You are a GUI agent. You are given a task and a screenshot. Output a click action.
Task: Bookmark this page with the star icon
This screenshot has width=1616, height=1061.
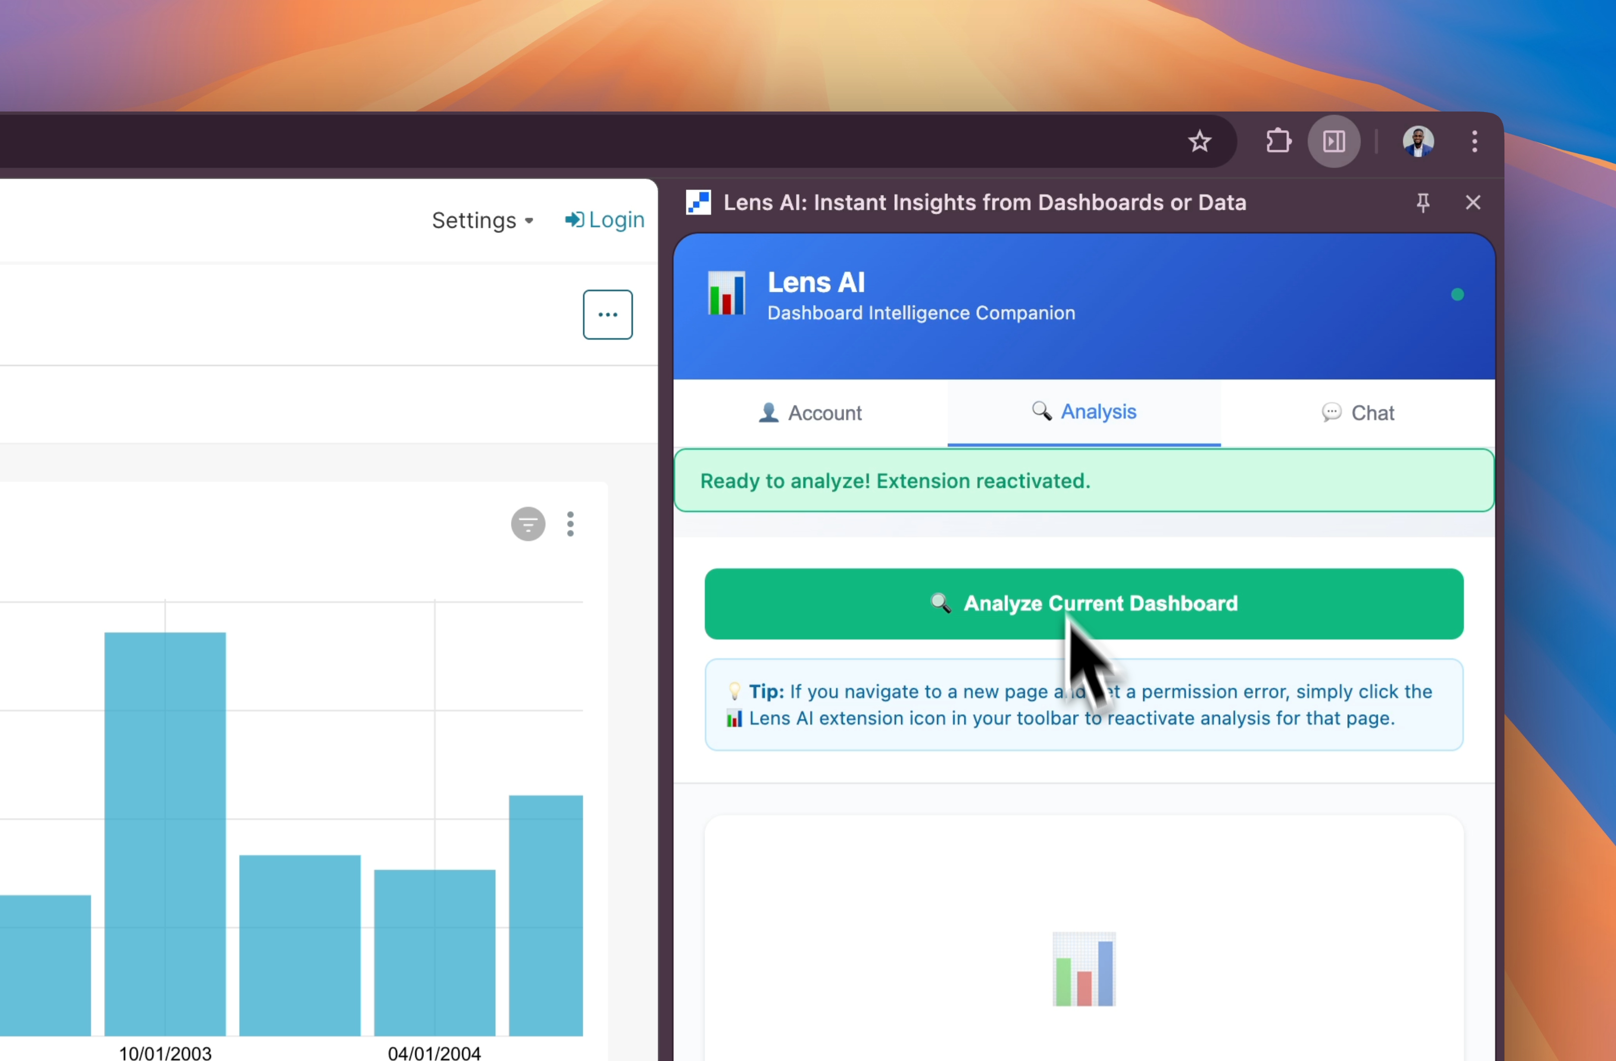click(x=1199, y=141)
